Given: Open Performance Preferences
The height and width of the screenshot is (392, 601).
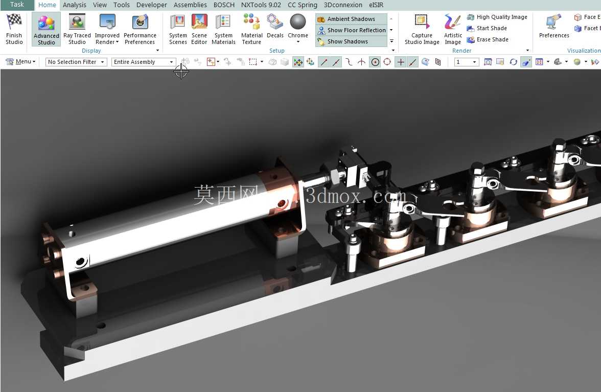Looking at the screenshot, I should 140,29.
